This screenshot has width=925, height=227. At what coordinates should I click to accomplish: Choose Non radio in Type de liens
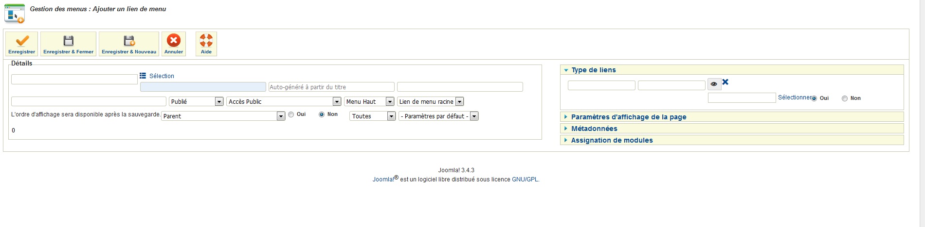(845, 98)
